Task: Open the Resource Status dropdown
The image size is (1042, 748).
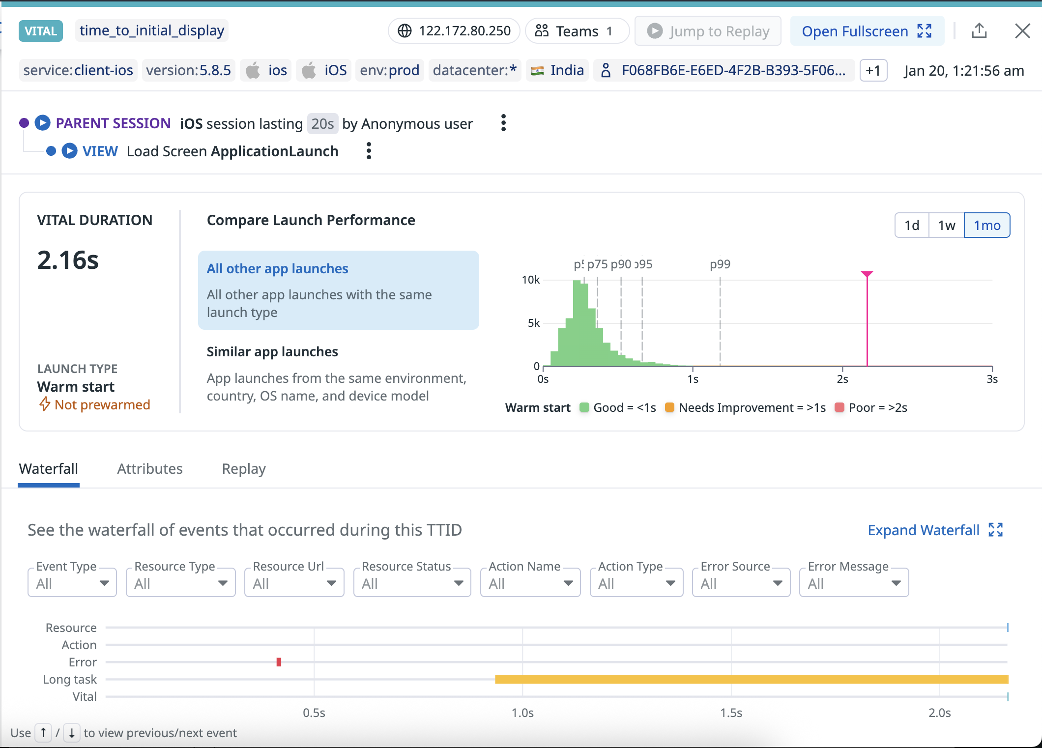Action: pyautogui.click(x=412, y=583)
